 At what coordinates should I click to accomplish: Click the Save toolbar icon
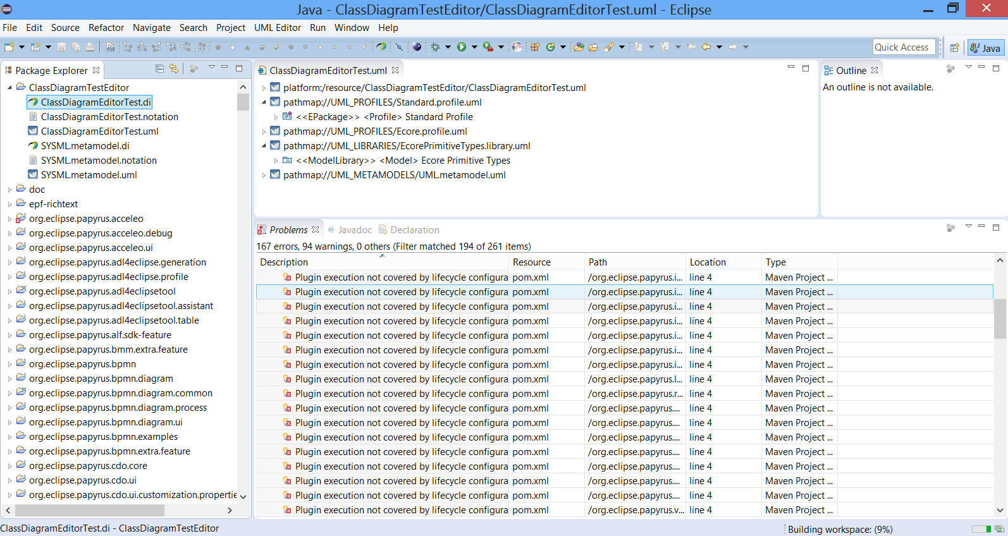[61, 47]
